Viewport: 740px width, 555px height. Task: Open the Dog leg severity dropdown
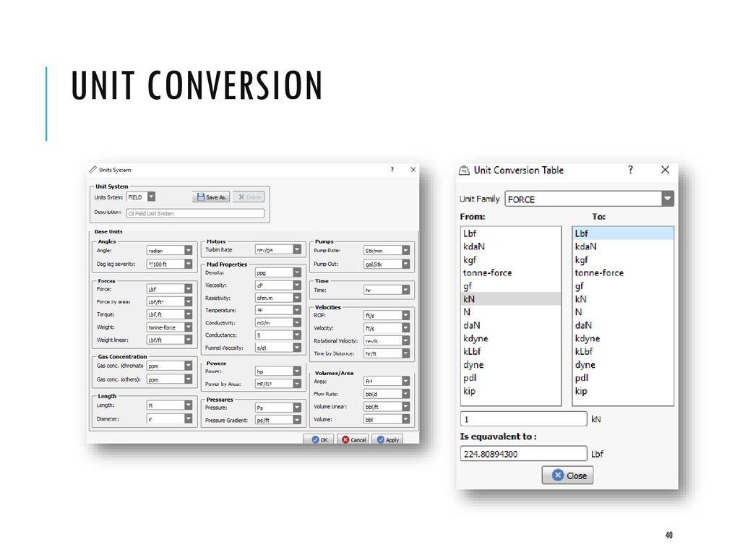pyautogui.click(x=189, y=264)
